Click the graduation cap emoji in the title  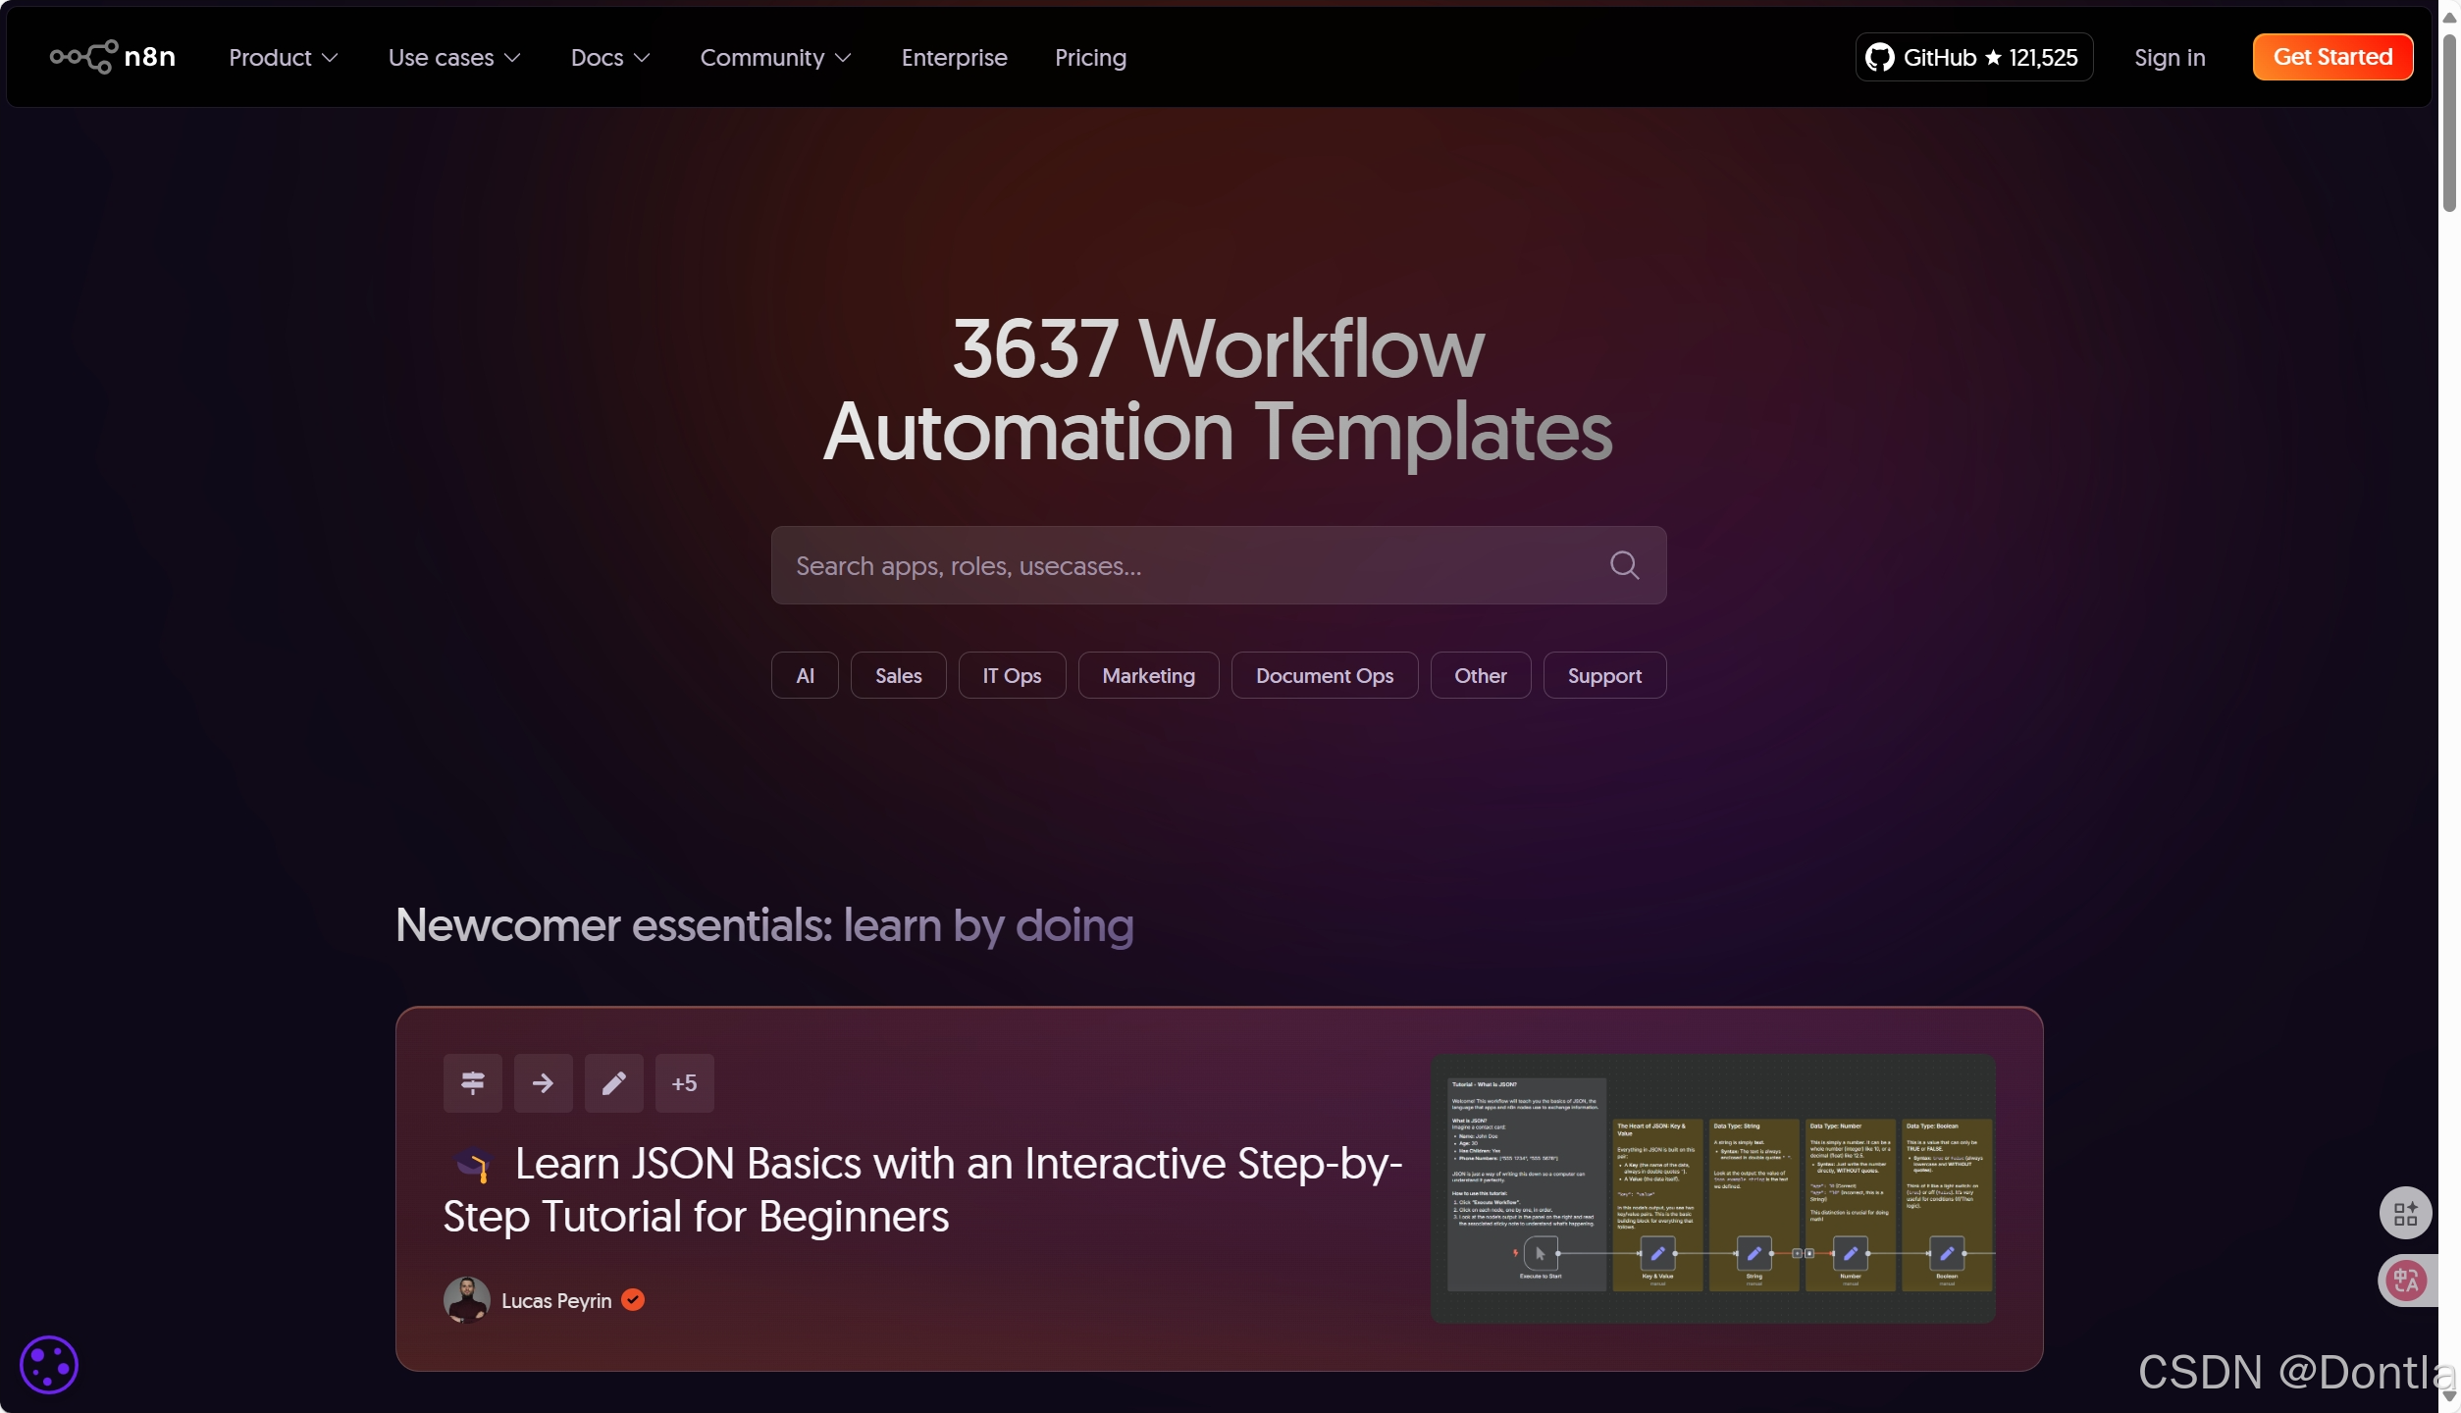(473, 1165)
